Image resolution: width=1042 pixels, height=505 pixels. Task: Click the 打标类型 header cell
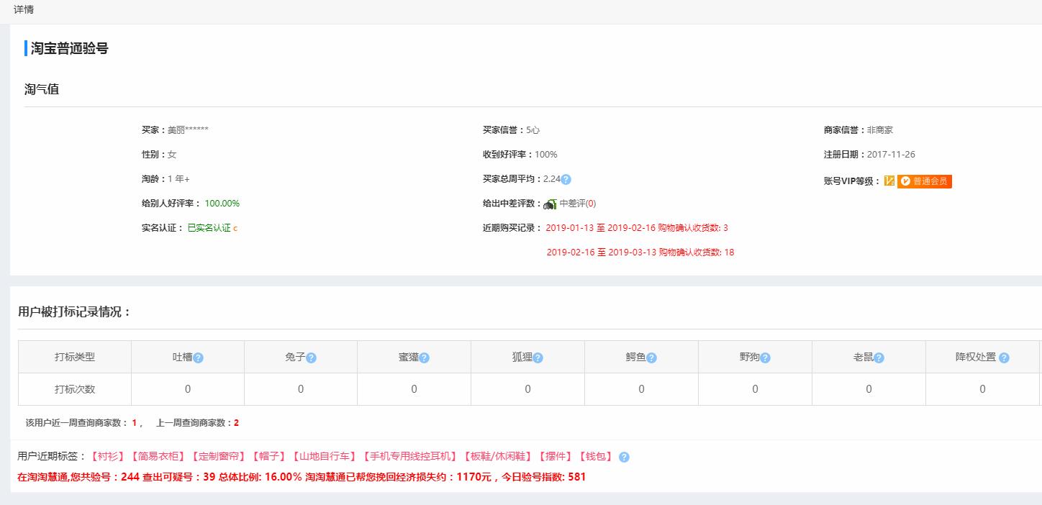point(75,357)
